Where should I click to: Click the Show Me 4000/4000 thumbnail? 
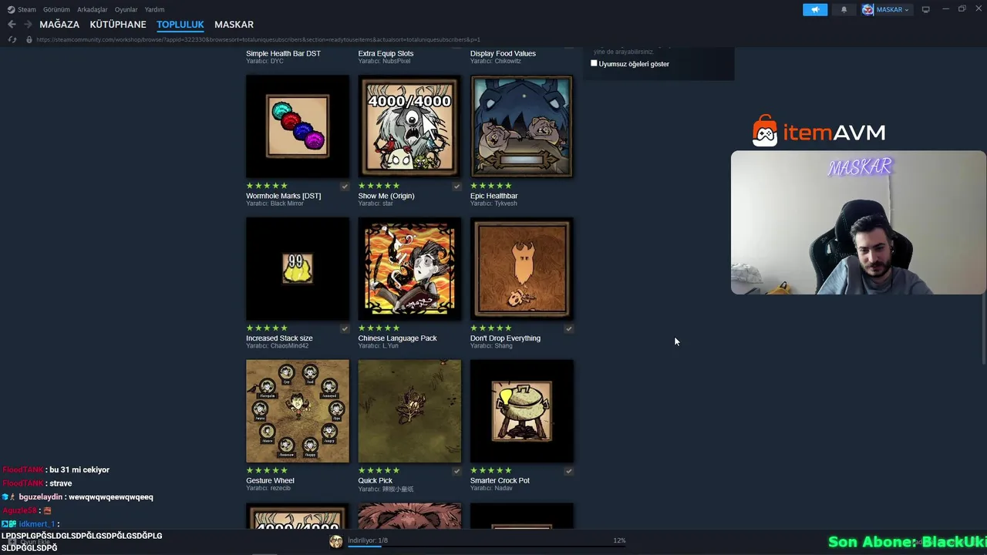[x=409, y=126]
